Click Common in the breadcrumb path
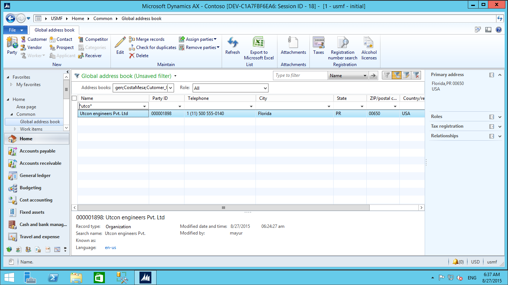Screen dimensions: 508x285 point(103,19)
